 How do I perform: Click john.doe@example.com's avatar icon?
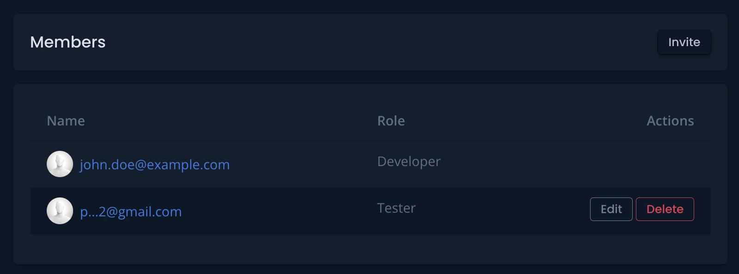tap(60, 164)
